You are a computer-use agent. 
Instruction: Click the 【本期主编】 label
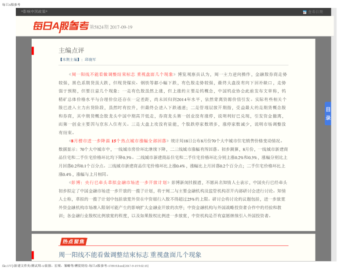click(x=69, y=59)
